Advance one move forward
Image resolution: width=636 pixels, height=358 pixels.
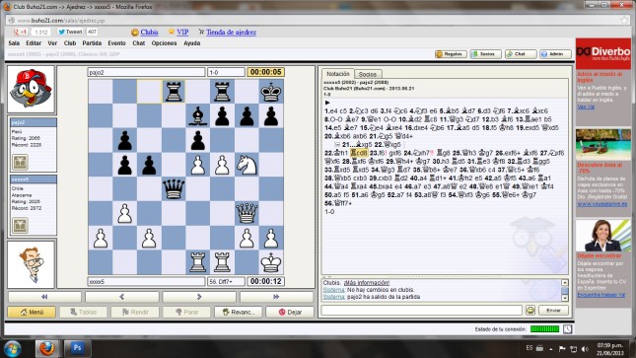pyautogui.click(x=199, y=297)
